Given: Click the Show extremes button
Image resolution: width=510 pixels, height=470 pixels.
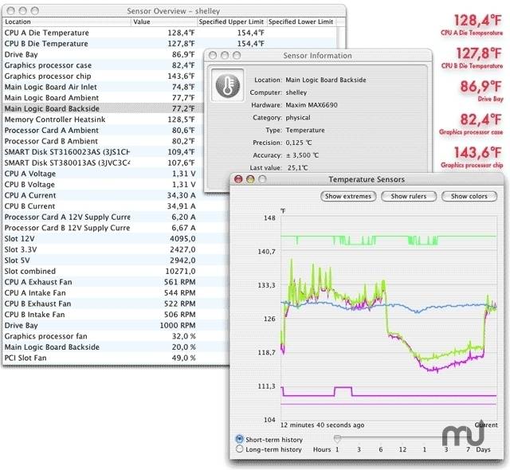Looking at the screenshot, I should point(348,196).
